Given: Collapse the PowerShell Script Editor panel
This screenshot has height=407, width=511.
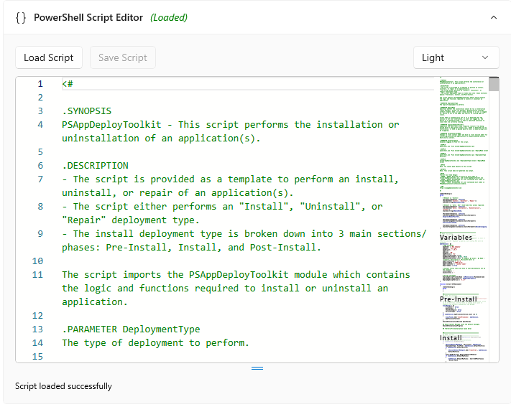Looking at the screenshot, I should pyautogui.click(x=493, y=17).
